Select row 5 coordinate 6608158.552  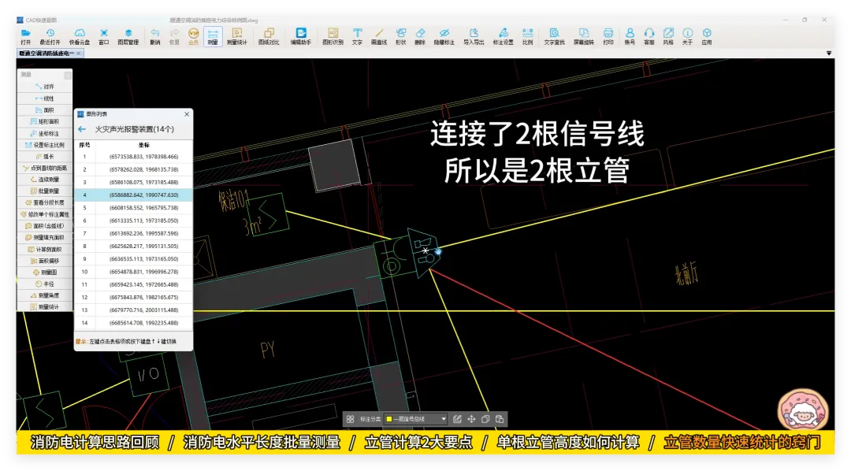tap(133, 208)
